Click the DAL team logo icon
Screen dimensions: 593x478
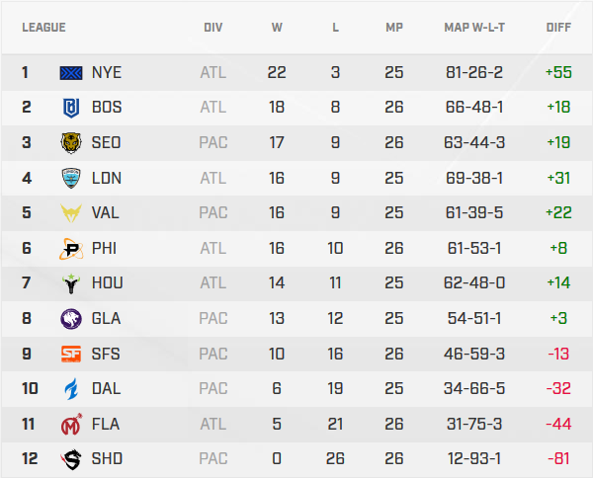coord(72,388)
